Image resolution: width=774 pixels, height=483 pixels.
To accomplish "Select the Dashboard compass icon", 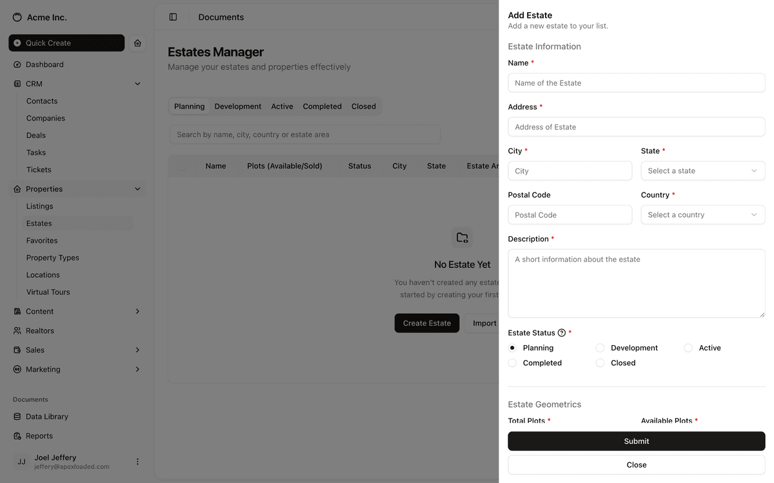I will point(16,64).
